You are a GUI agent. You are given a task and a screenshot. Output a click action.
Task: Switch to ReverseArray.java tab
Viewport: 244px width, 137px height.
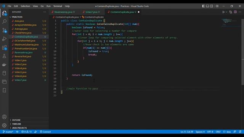pos(63,12)
